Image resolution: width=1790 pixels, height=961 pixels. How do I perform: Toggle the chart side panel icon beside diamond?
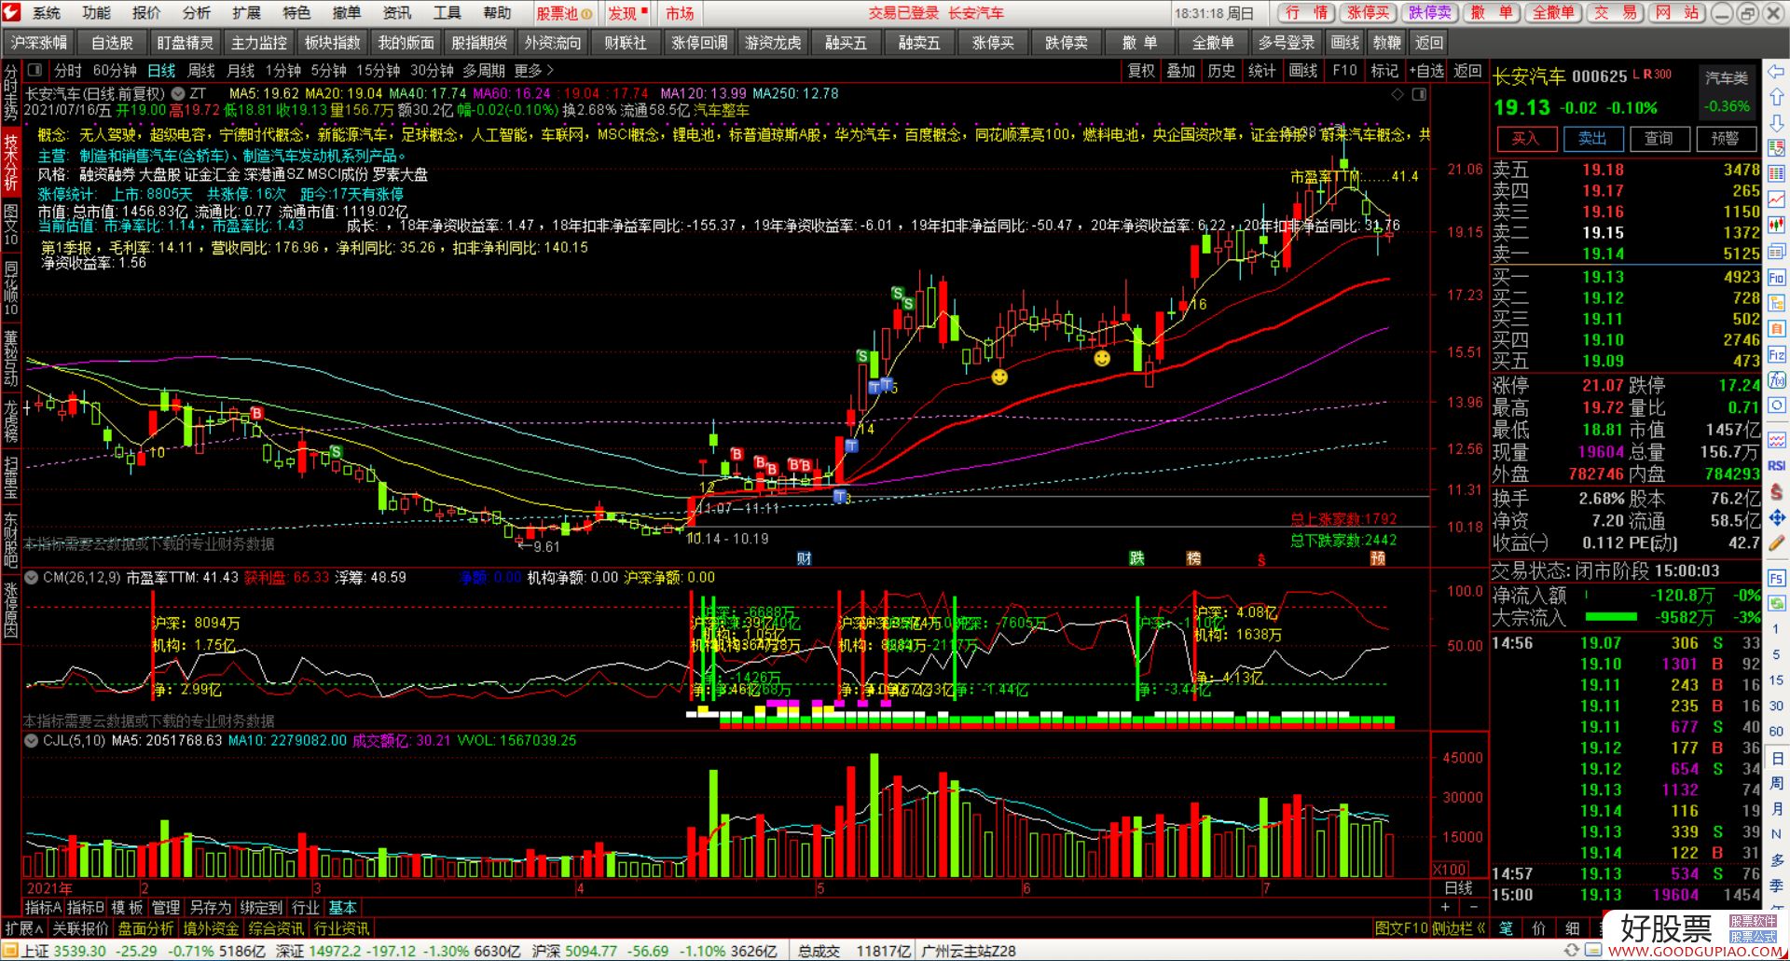[x=1419, y=94]
